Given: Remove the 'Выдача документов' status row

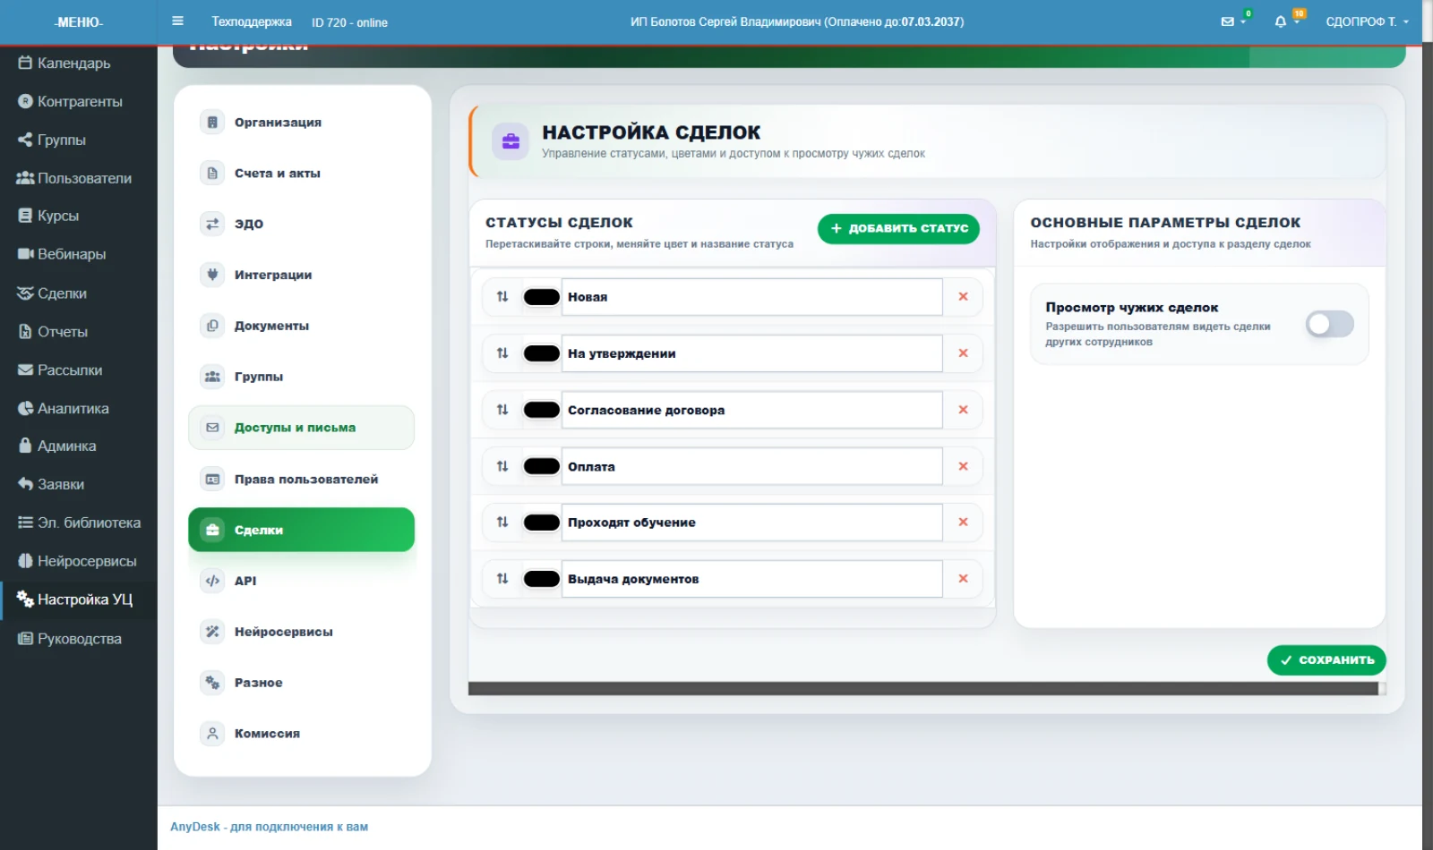Looking at the screenshot, I should 963,579.
